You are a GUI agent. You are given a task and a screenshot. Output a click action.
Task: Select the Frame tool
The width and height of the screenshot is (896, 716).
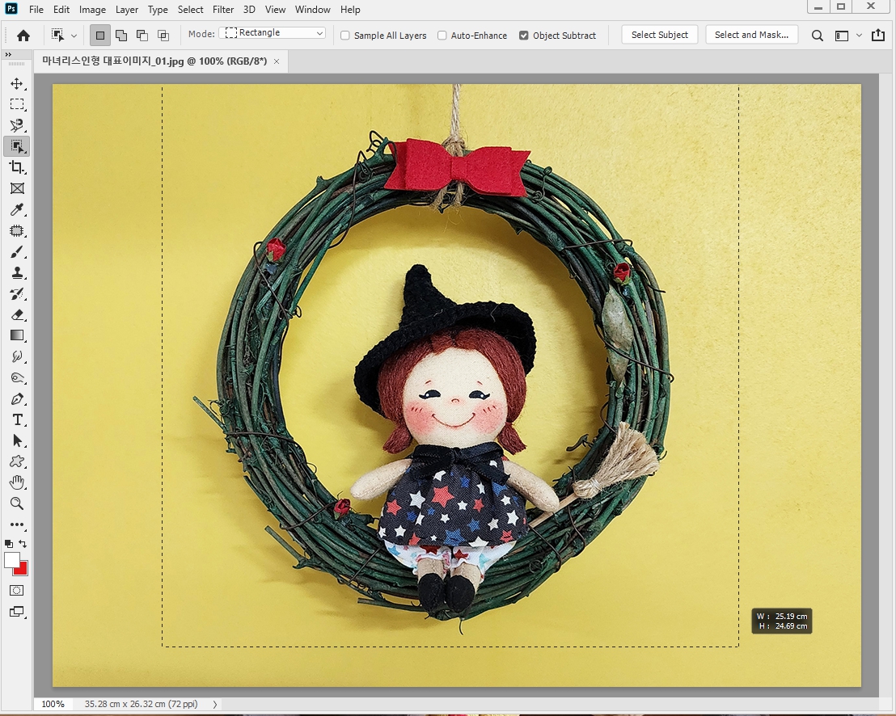pyautogui.click(x=16, y=188)
